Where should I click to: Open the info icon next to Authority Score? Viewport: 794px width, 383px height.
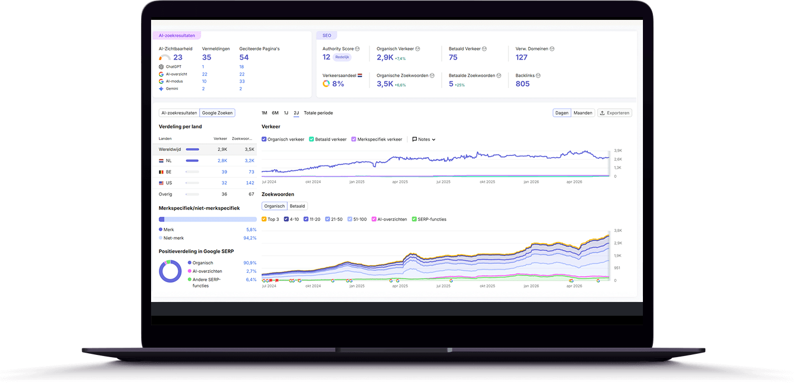click(357, 49)
